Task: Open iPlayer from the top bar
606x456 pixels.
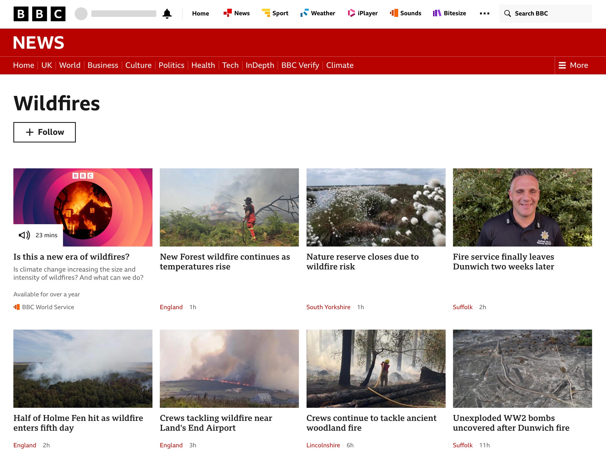Action: coord(362,13)
